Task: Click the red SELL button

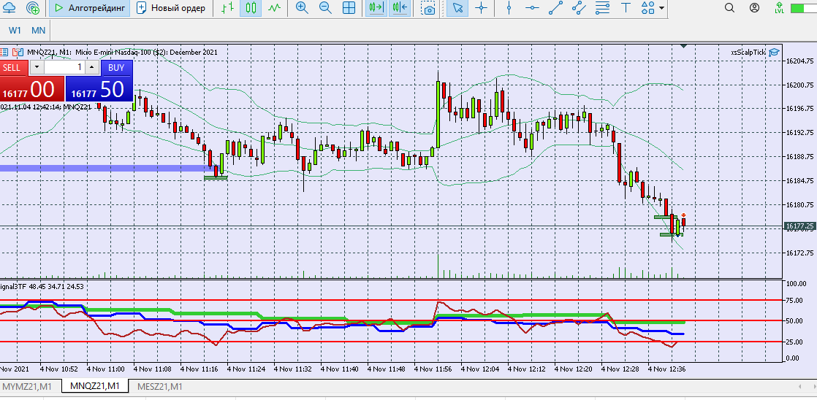Action: [x=14, y=68]
